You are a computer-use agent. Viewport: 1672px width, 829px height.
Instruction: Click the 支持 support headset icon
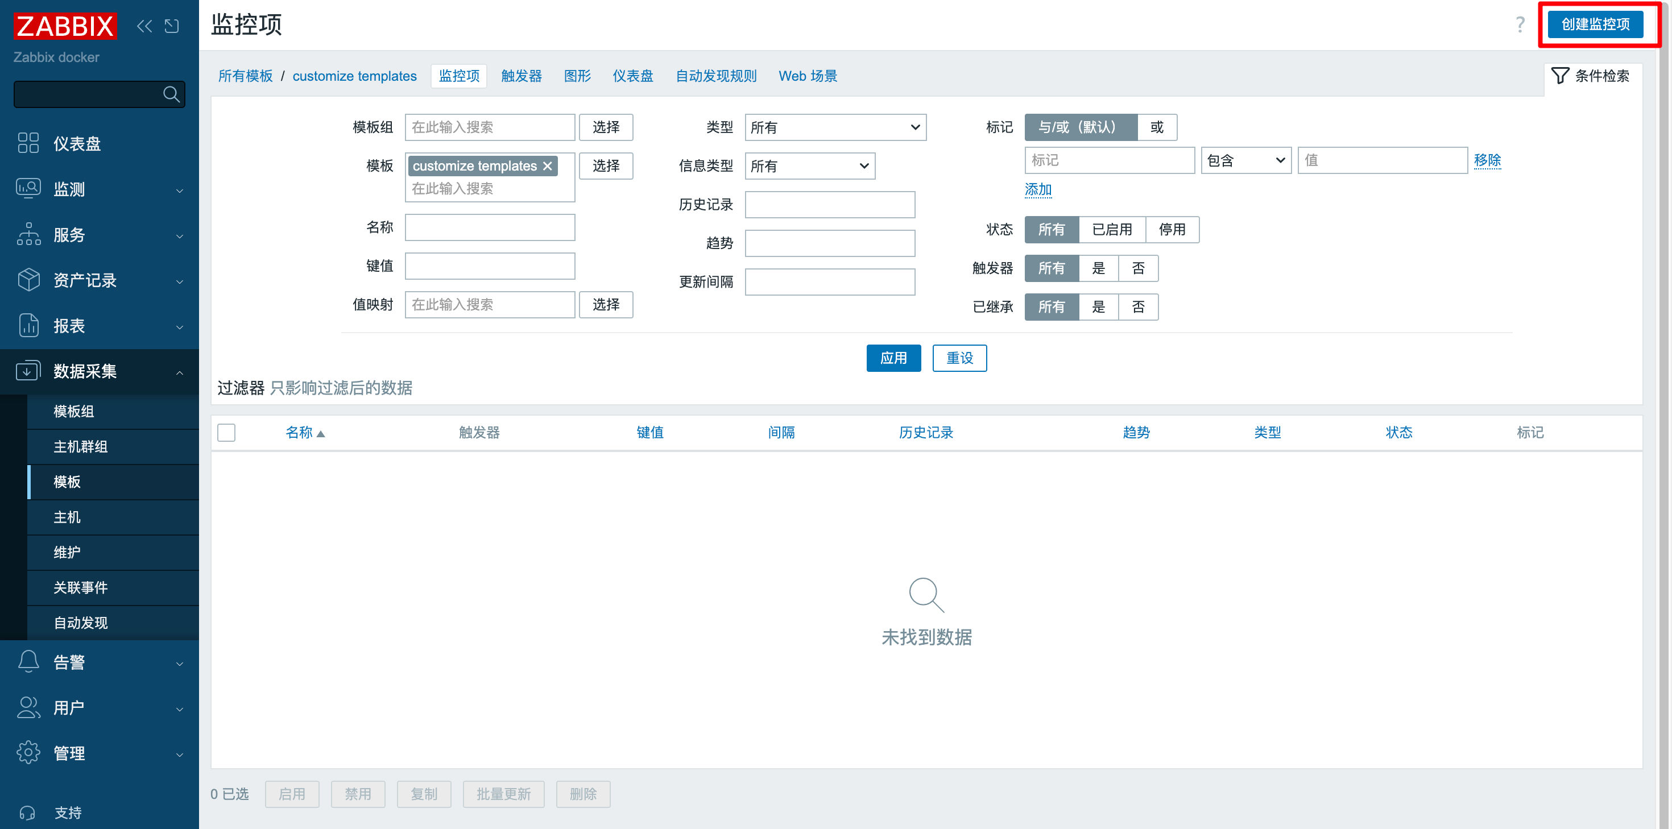(28, 812)
